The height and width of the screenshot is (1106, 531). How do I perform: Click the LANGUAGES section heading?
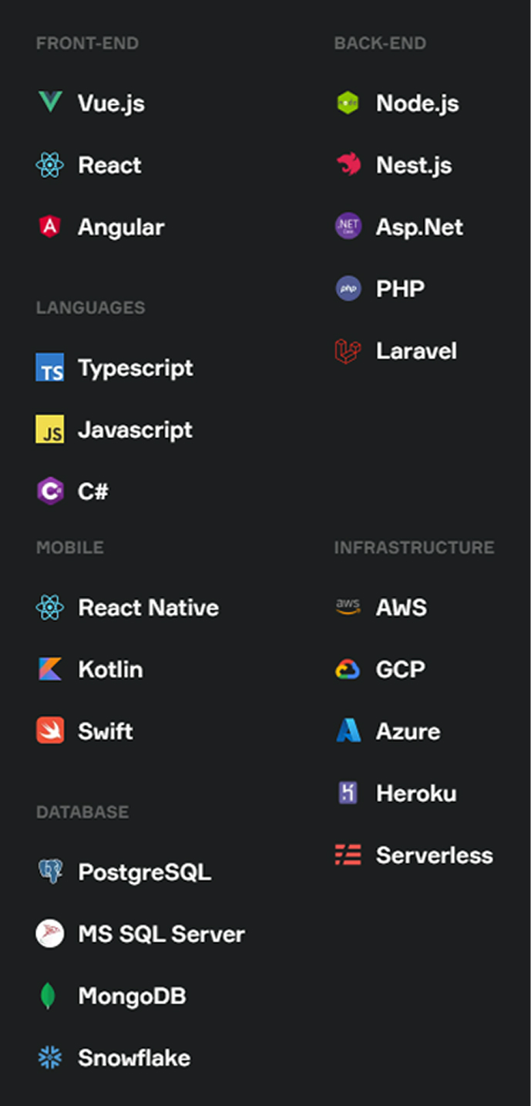pyautogui.click(x=90, y=308)
